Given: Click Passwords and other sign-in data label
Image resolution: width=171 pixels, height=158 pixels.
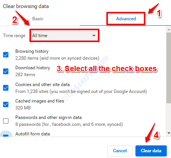Looking at the screenshot, I should [x=49, y=117].
